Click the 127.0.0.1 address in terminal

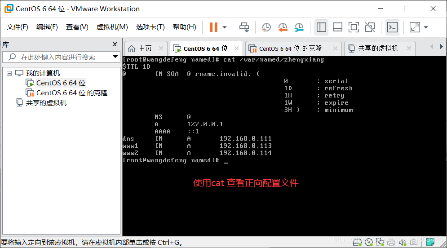point(205,124)
